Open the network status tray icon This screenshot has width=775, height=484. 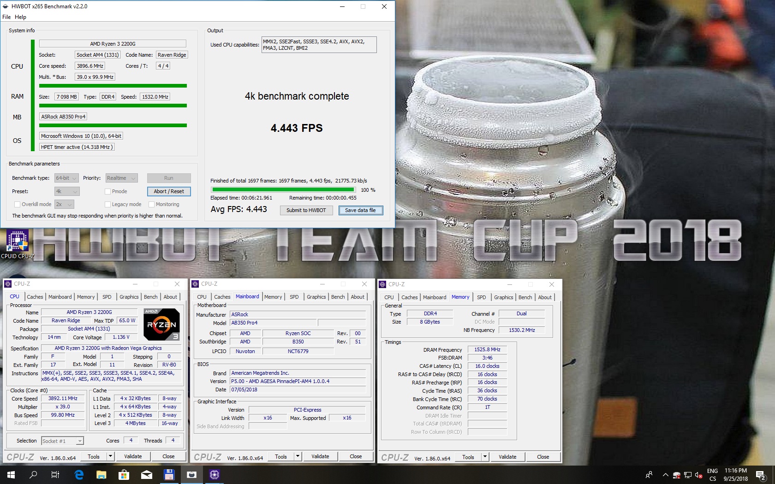pyautogui.click(x=688, y=475)
